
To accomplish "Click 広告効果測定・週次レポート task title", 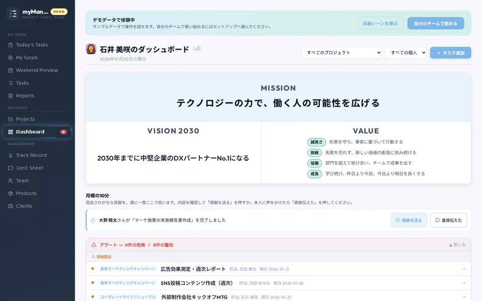I will coord(193,269).
